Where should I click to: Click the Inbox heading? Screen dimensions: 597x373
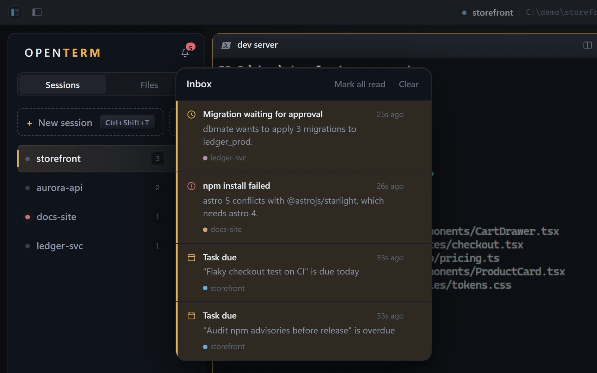199,84
